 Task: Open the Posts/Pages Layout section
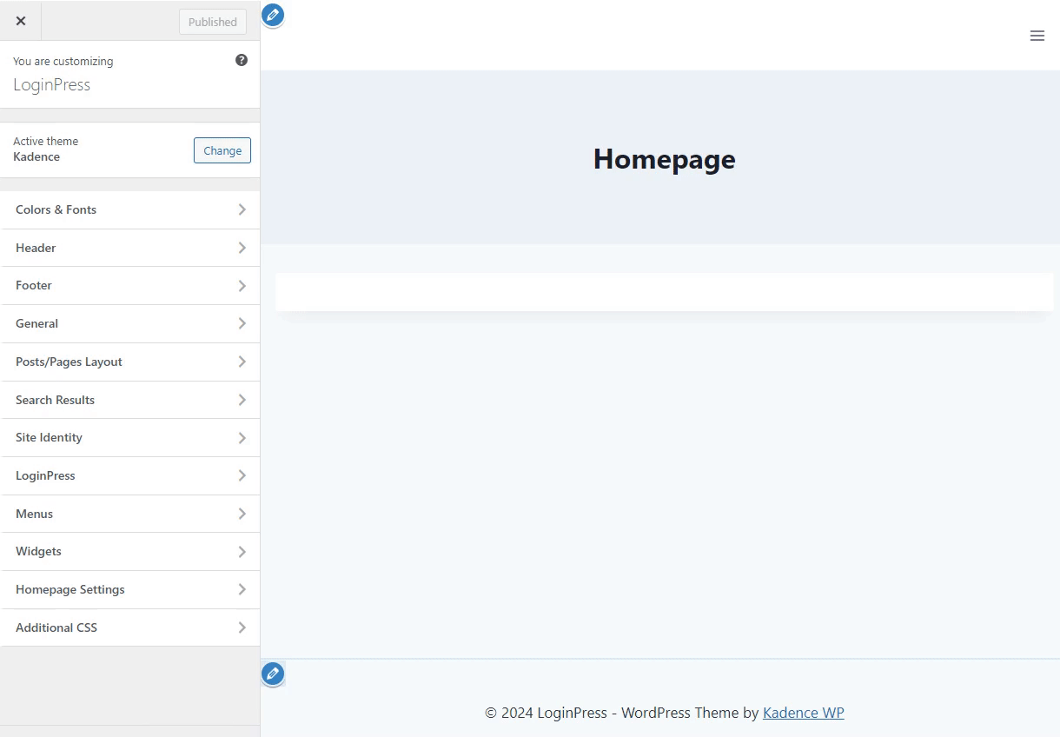130,362
